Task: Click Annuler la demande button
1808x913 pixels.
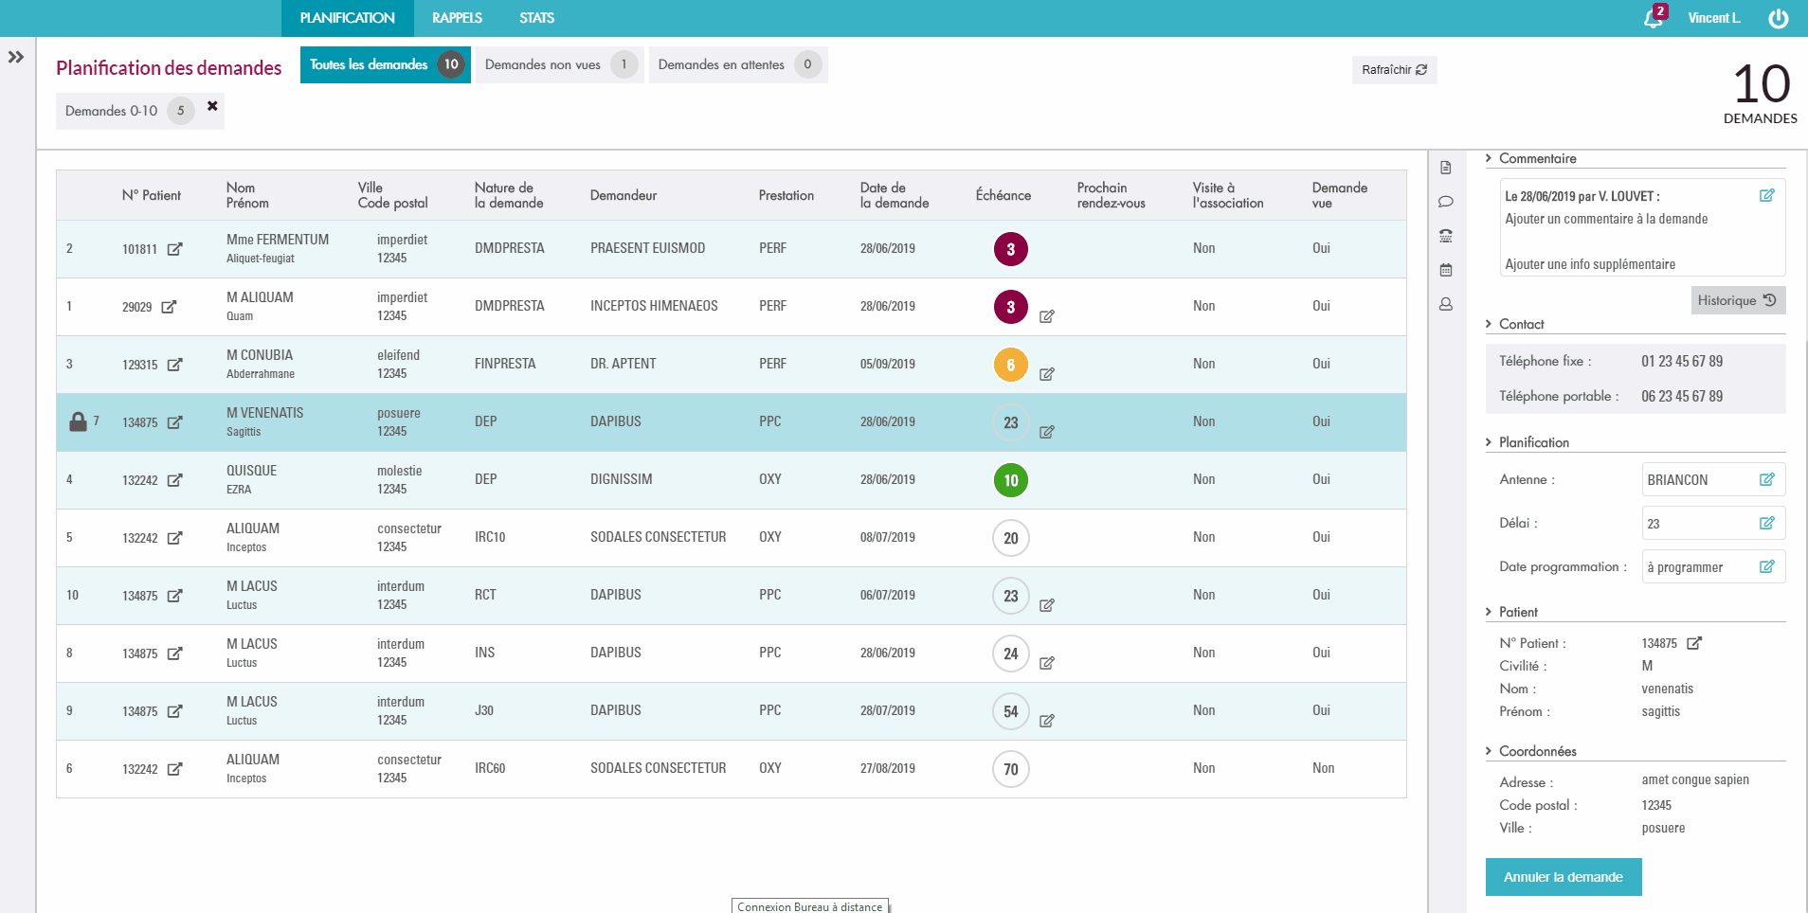Action: click(1563, 877)
